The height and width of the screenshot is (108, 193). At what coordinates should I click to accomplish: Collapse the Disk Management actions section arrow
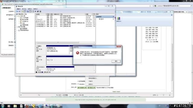click(113, 17)
